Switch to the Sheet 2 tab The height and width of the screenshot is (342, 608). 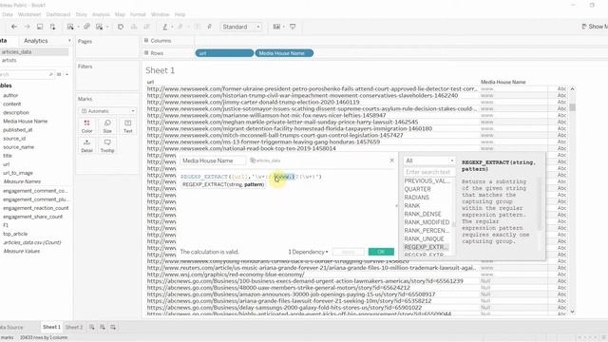click(74, 327)
